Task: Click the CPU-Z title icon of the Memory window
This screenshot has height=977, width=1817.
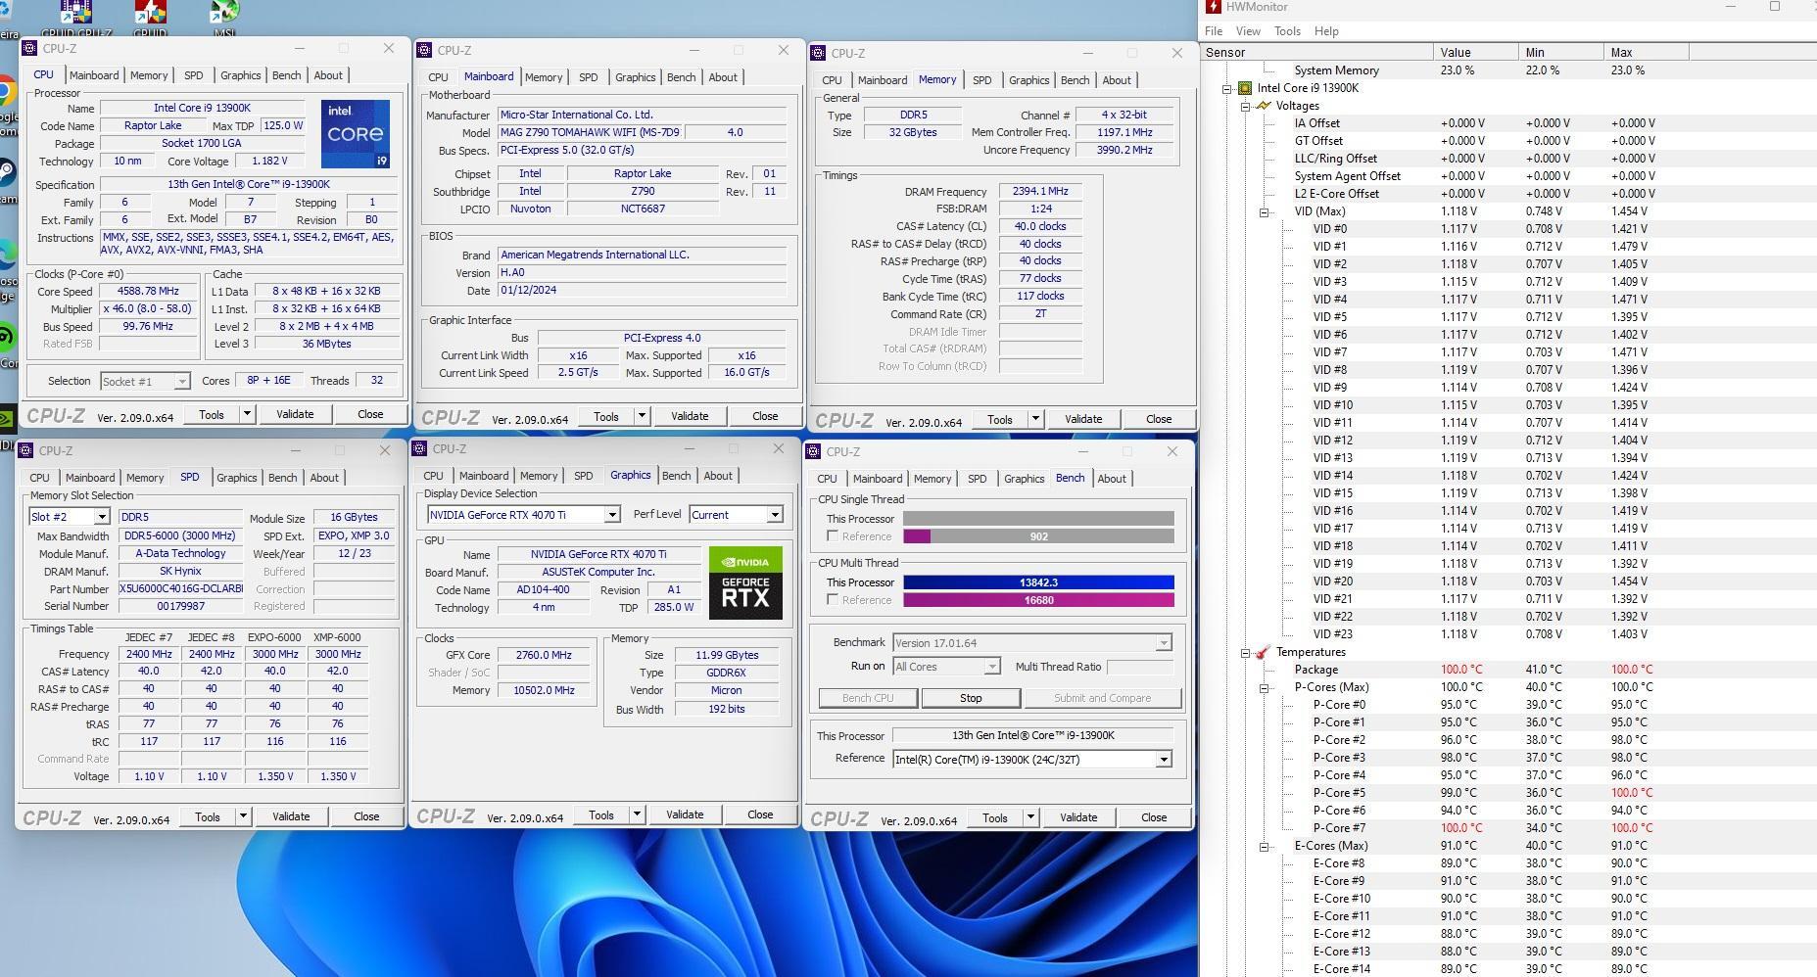Action: pyautogui.click(x=817, y=53)
